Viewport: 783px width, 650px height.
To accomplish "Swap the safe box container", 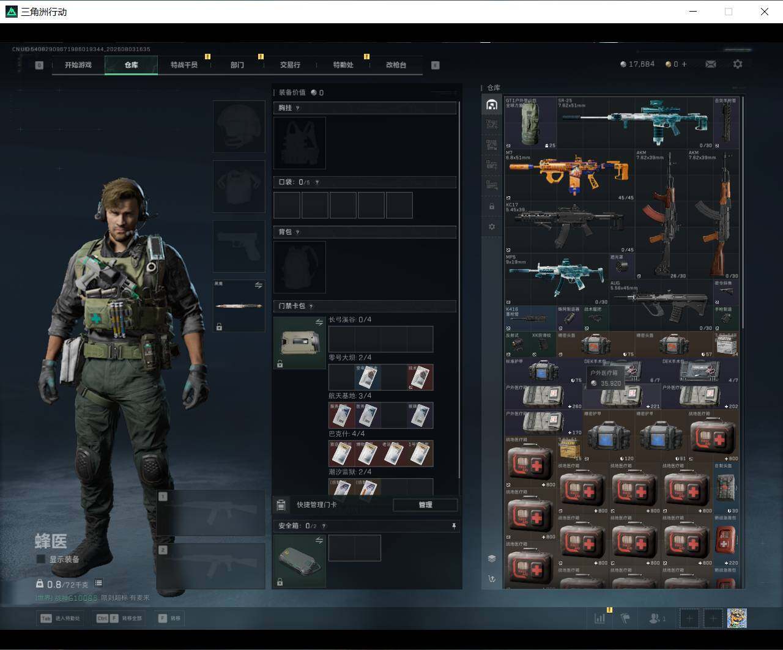I will click(x=319, y=541).
